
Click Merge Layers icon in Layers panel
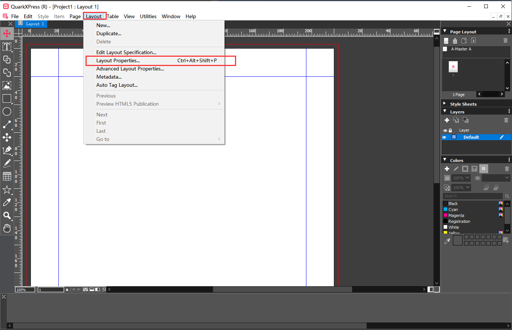point(456,120)
